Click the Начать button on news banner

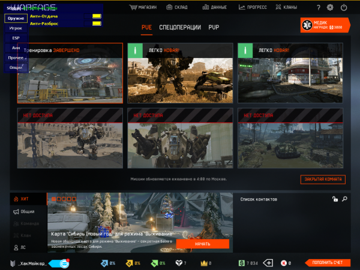203,244
